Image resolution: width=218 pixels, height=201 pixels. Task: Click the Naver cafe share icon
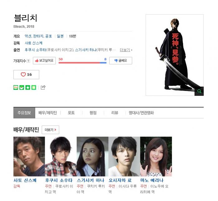click(22, 87)
